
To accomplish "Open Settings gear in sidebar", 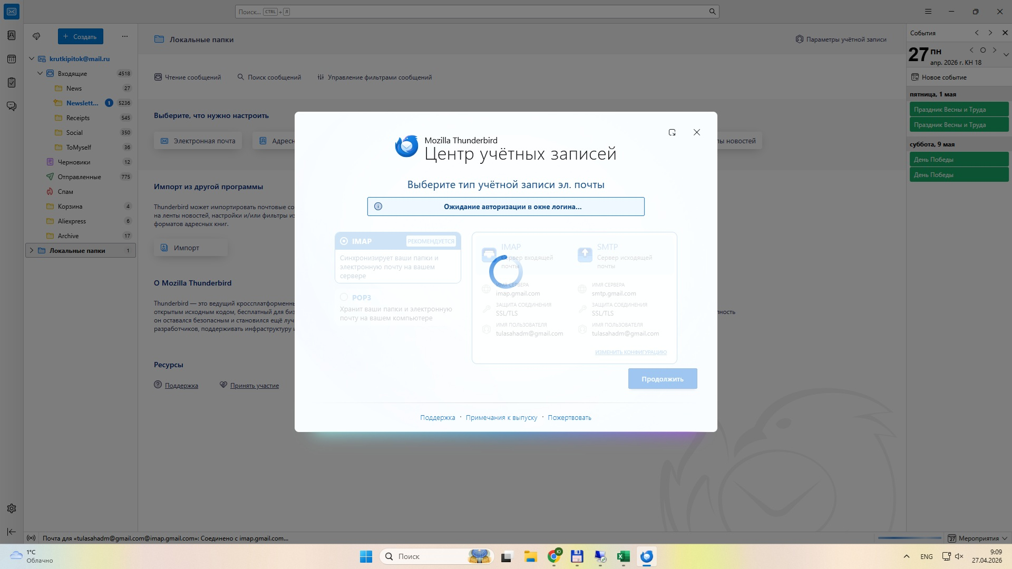I will pyautogui.click(x=12, y=508).
